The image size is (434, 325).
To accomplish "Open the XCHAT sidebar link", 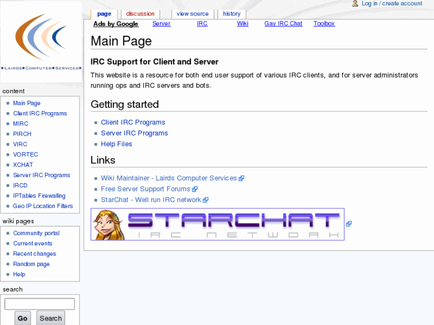I will pyautogui.click(x=23, y=165).
